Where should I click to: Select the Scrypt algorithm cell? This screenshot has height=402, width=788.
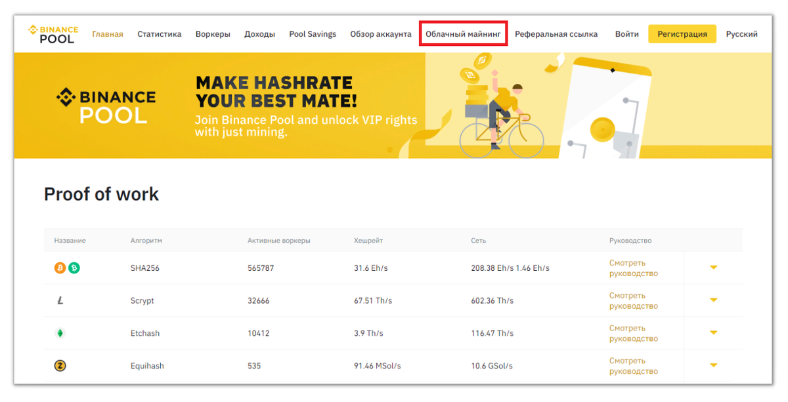(x=142, y=301)
